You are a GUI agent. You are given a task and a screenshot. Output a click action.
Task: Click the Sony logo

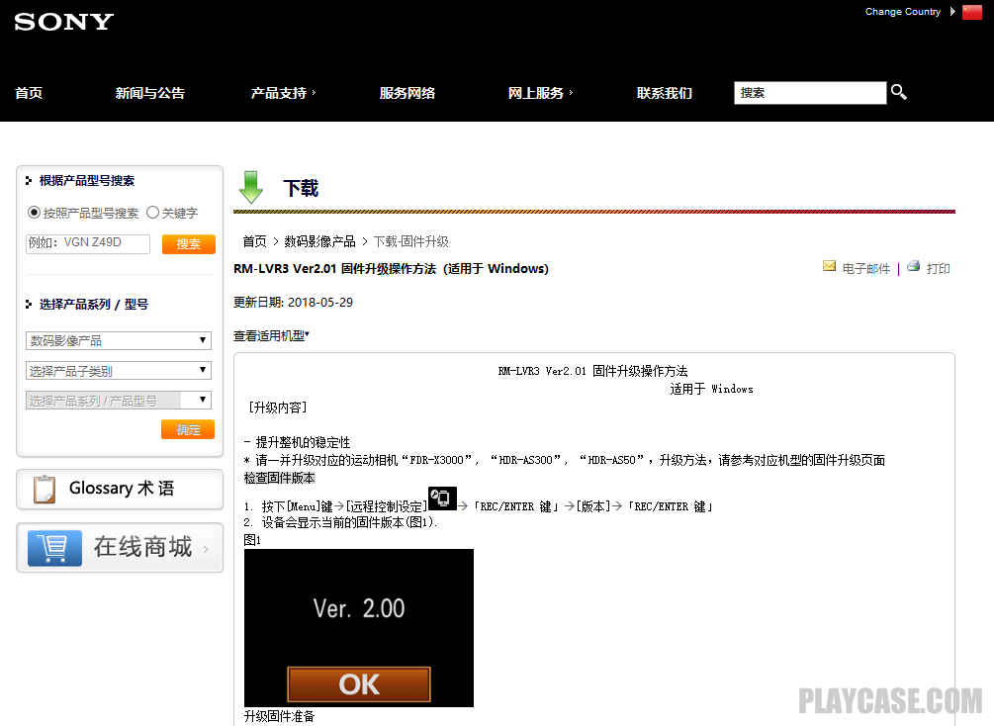point(64,22)
